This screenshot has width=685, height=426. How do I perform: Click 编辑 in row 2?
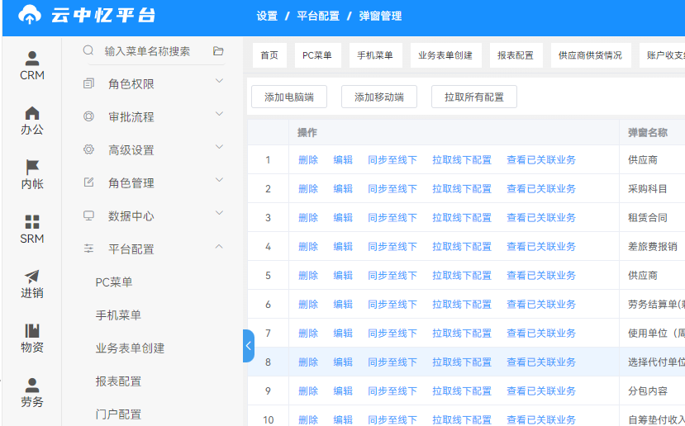click(343, 188)
